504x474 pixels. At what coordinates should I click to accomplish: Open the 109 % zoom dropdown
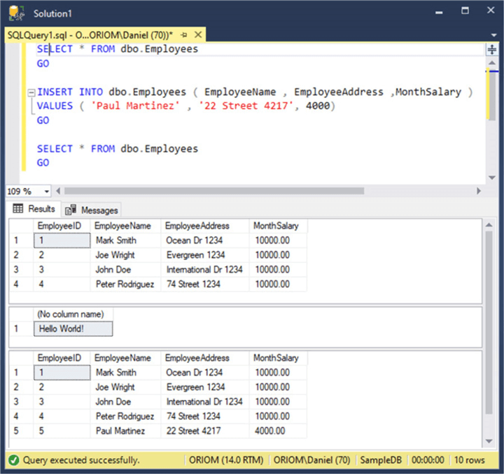point(47,191)
